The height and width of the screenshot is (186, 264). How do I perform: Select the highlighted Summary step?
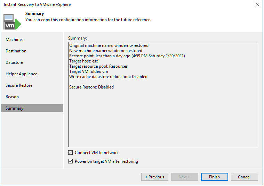tap(15, 108)
